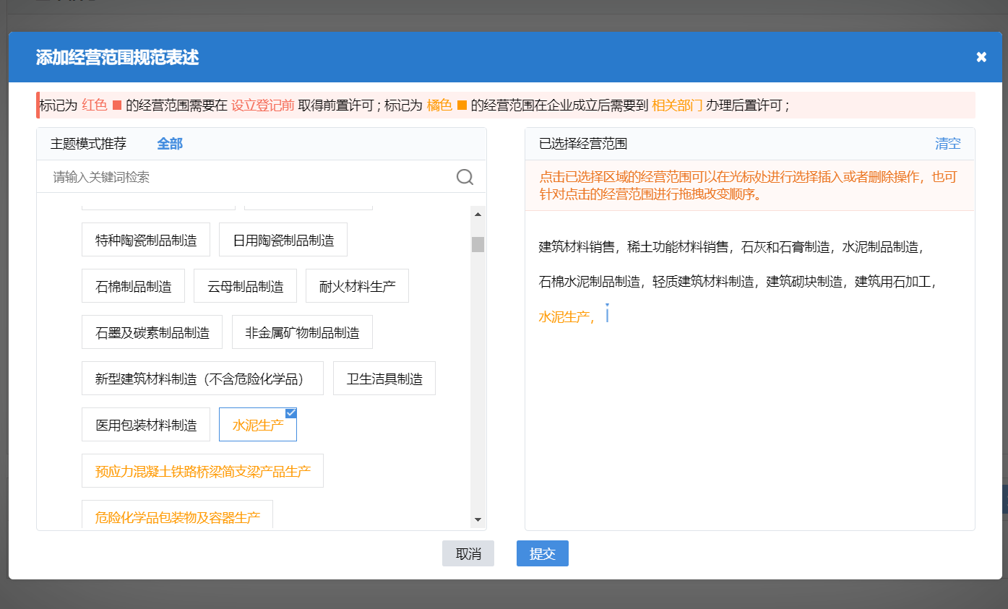
Task: Select 特种陶瓷制品制造 from the list
Action: click(145, 239)
